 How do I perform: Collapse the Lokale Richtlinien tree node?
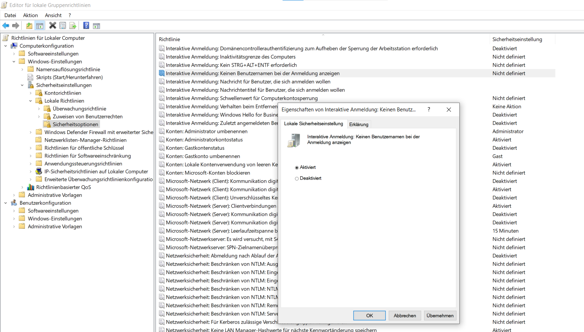click(31, 101)
